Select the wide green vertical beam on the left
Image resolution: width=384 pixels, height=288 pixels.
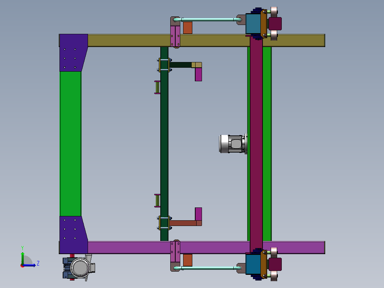(71, 144)
